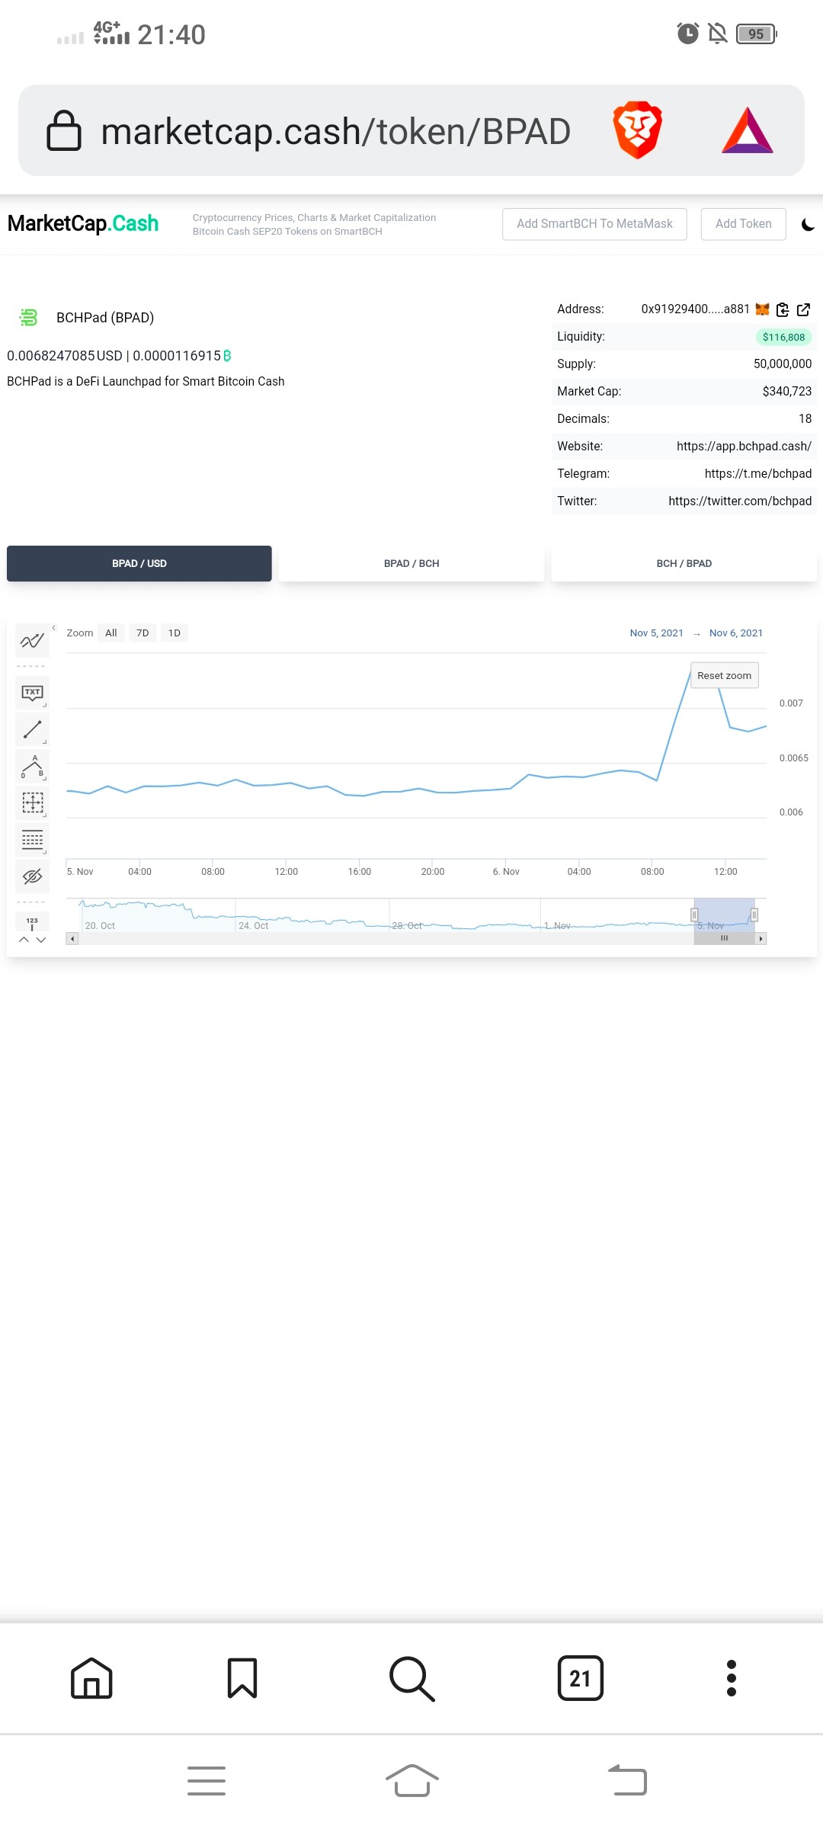Tap Android recent apps navigation button
The height and width of the screenshot is (1829, 823).
coord(207,1781)
